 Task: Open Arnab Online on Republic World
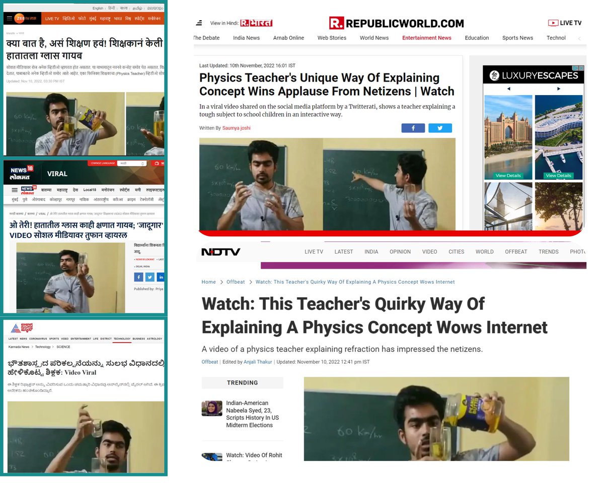(288, 38)
